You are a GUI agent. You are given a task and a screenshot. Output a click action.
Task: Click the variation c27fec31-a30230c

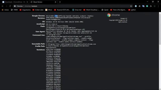pos(53,63)
